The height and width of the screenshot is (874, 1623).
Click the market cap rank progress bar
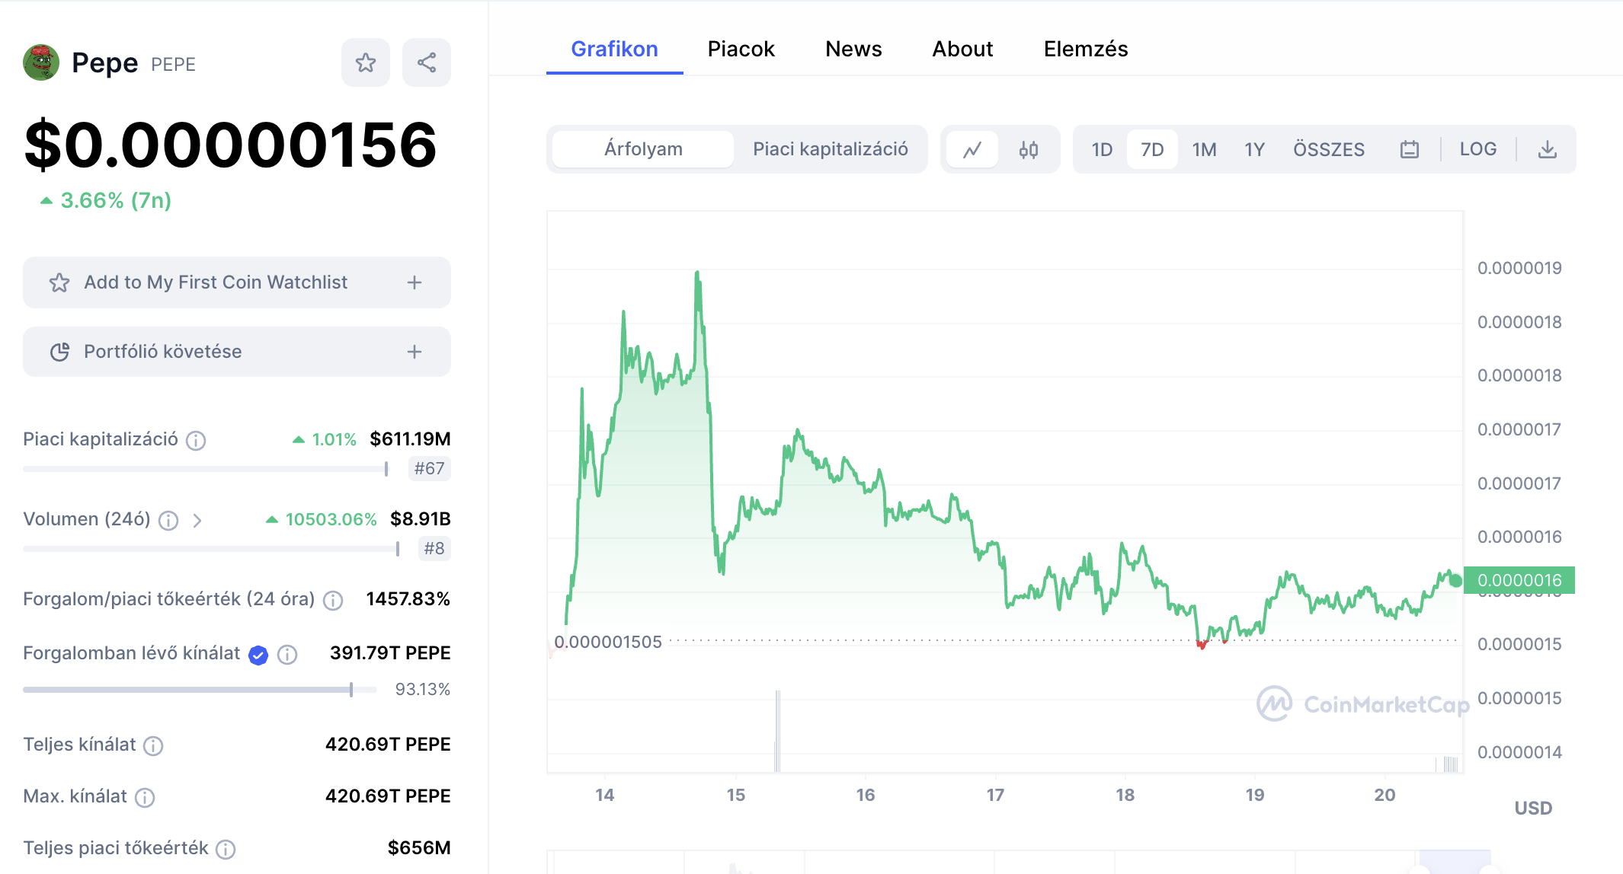[x=206, y=469]
